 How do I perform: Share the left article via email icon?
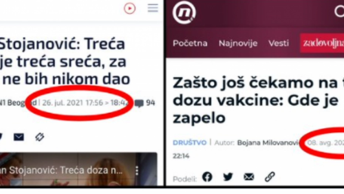(19, 137)
